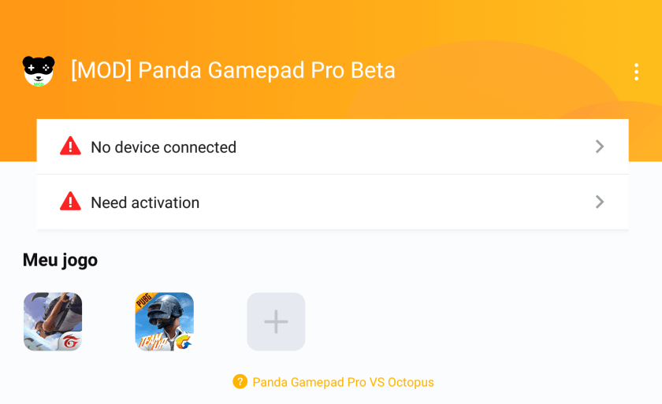The image size is (662, 404).
Task: Click the orange question mark icon
Action: coord(240,382)
